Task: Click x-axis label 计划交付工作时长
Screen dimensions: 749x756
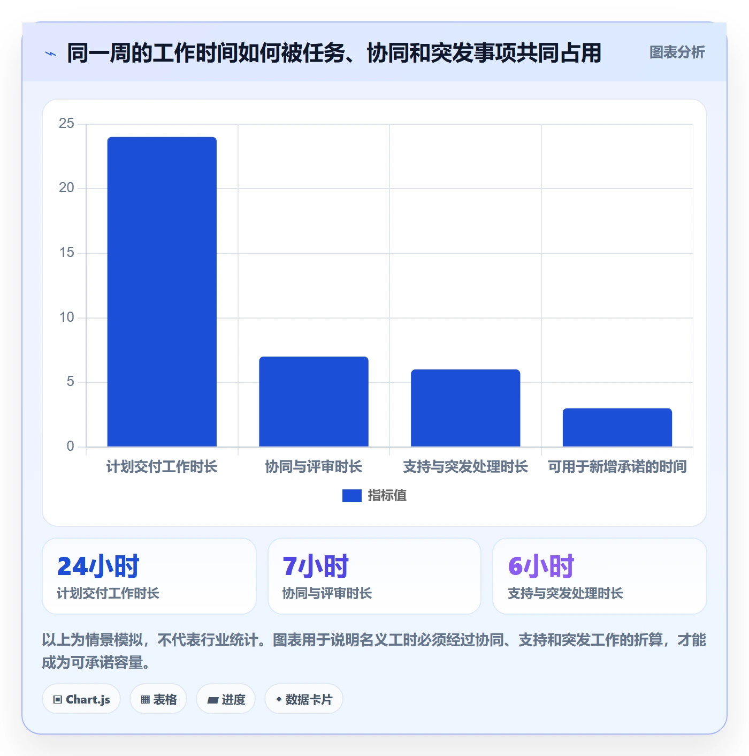Action: (162, 467)
